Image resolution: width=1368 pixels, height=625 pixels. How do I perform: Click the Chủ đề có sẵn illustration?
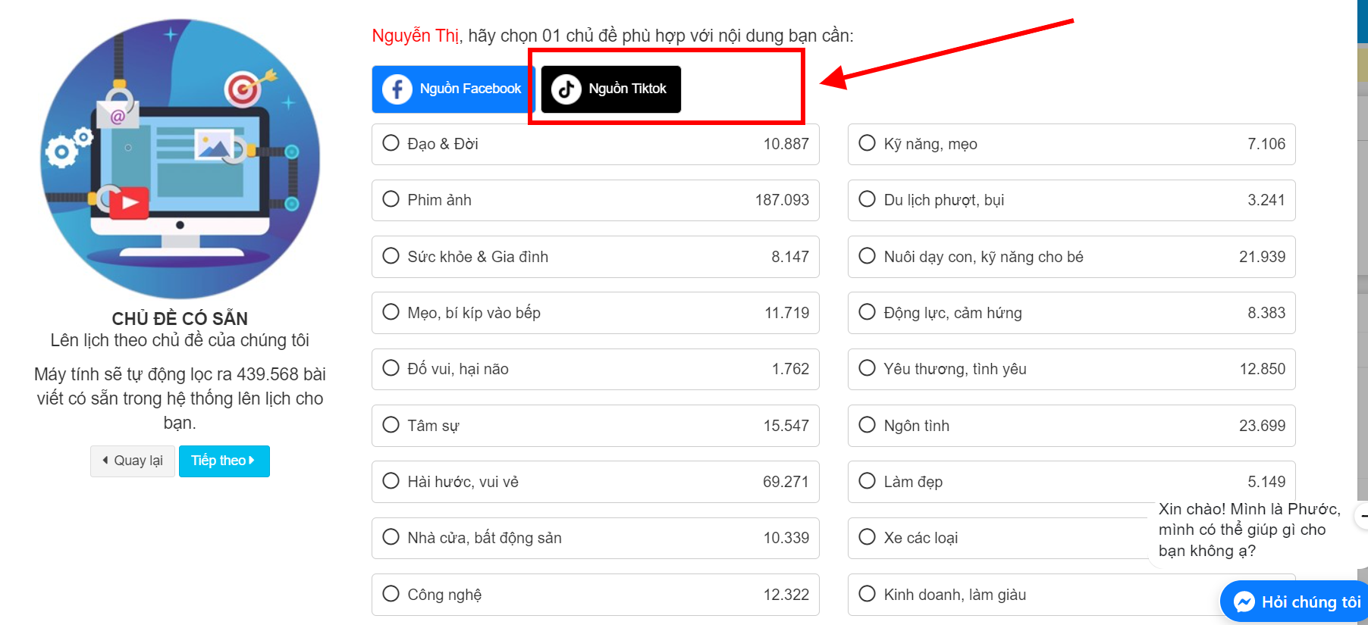(x=180, y=158)
